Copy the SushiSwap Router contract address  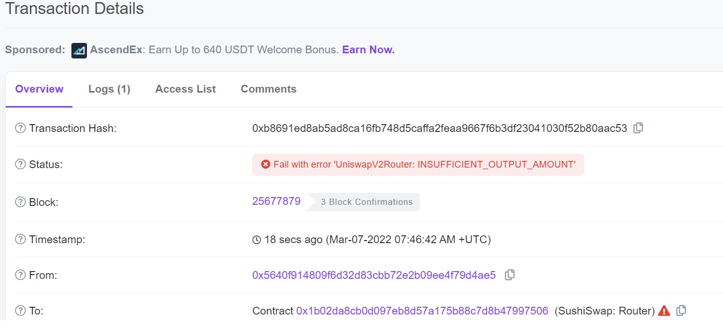pyautogui.click(x=682, y=310)
